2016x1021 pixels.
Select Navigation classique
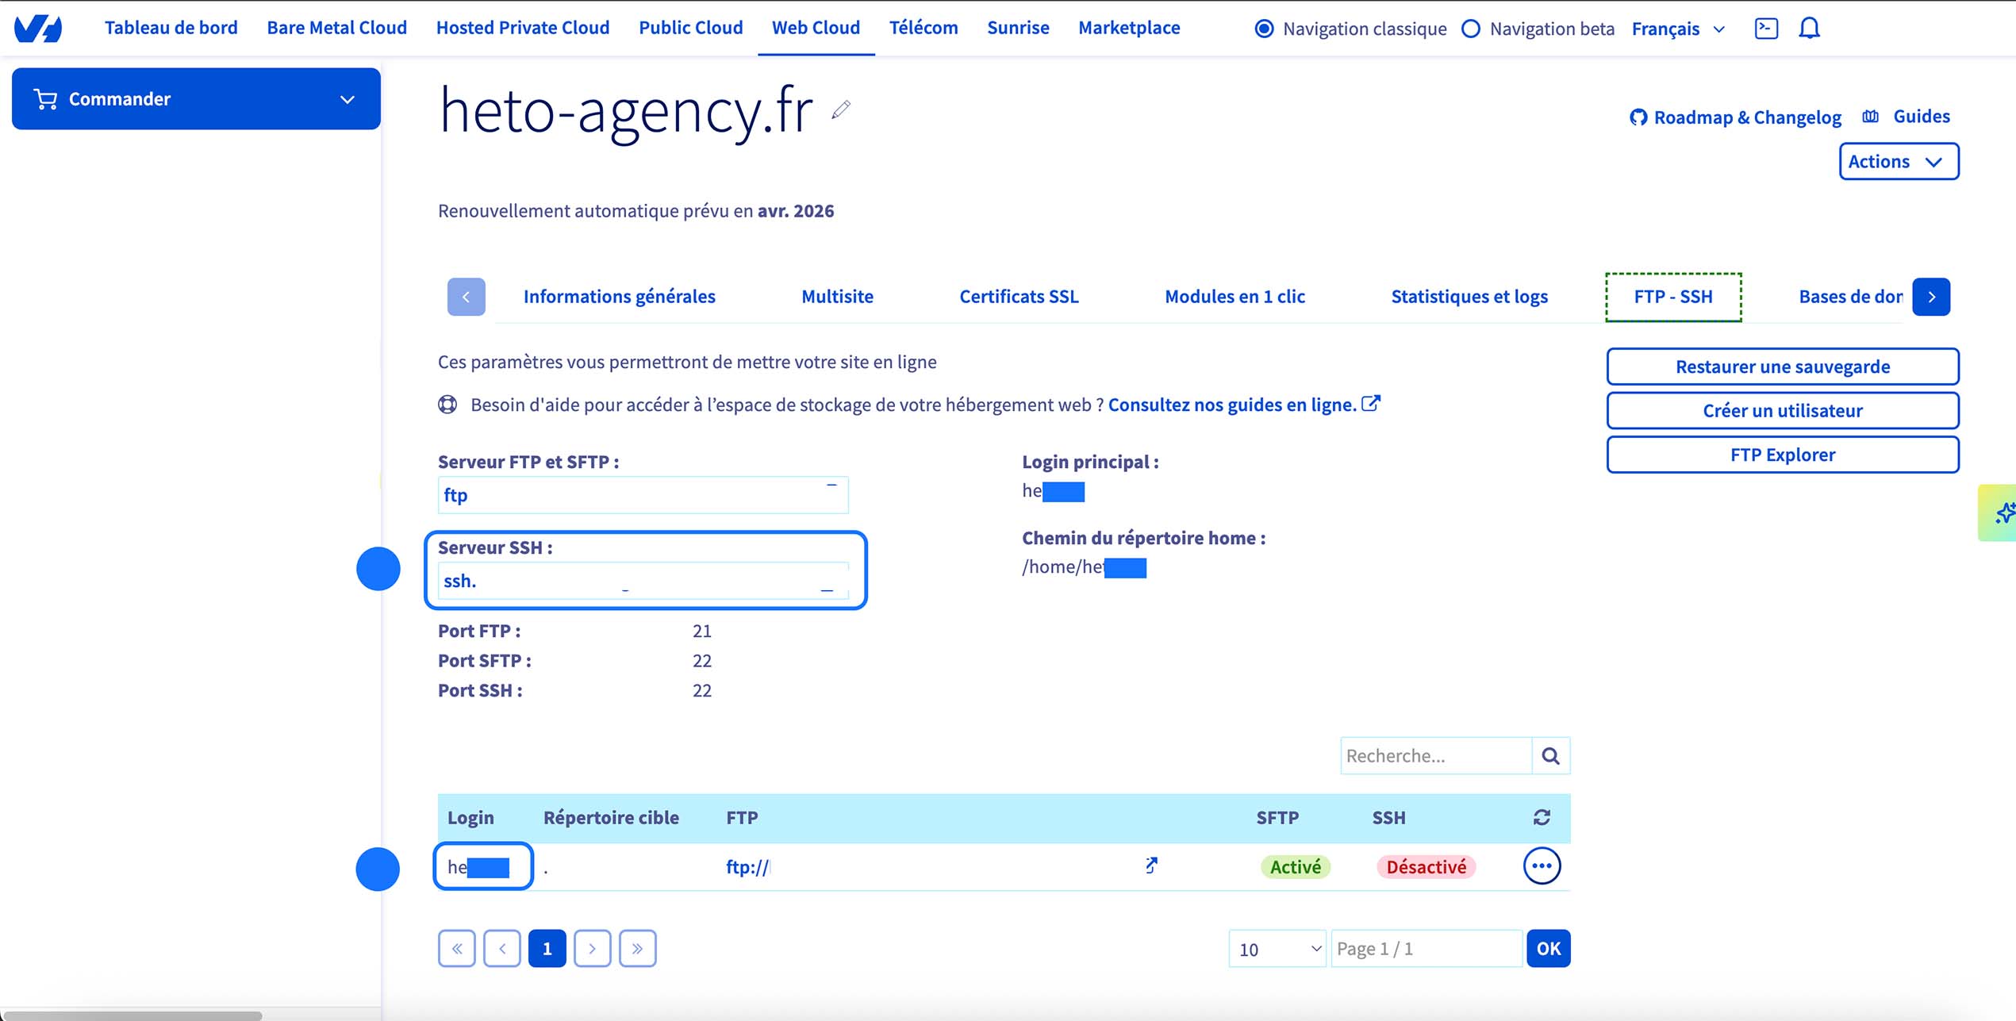click(1265, 28)
